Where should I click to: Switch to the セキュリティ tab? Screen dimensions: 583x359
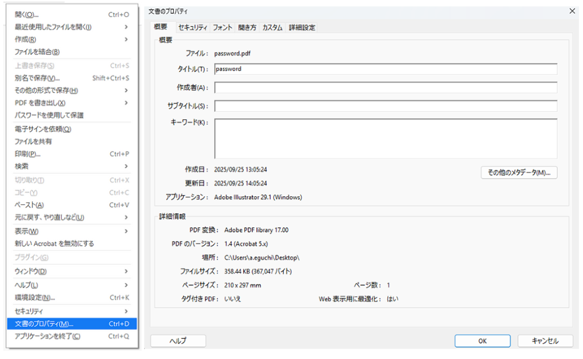coord(192,28)
